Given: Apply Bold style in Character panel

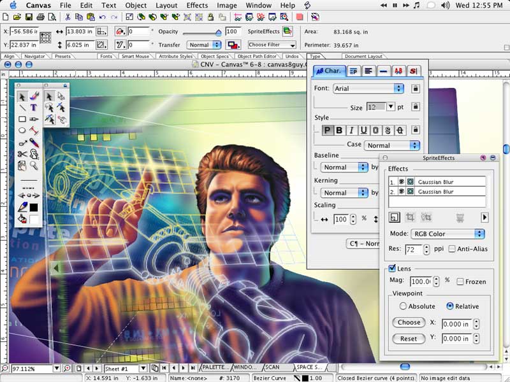Looking at the screenshot, I should pos(339,131).
